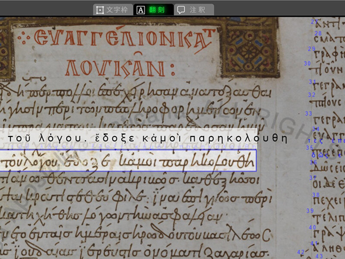The width and height of the screenshot is (345, 259).
Task: Select line marker 39
Action: point(310,211)
